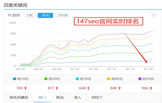162x103 pixels.
Task: Click the 644 top-30 count value
Action: point(82,88)
